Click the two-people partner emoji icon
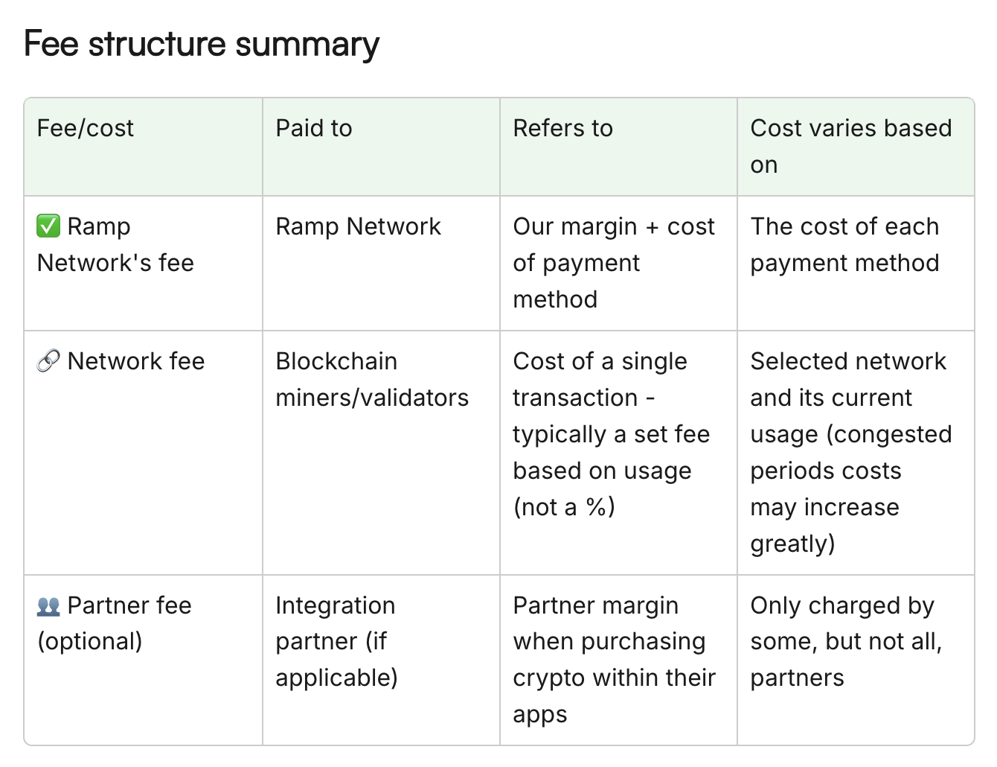This screenshot has height=767, width=997. click(48, 606)
